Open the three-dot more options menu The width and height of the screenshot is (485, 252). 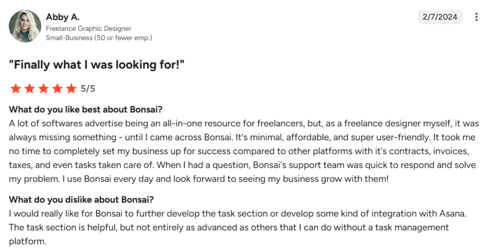point(476,17)
